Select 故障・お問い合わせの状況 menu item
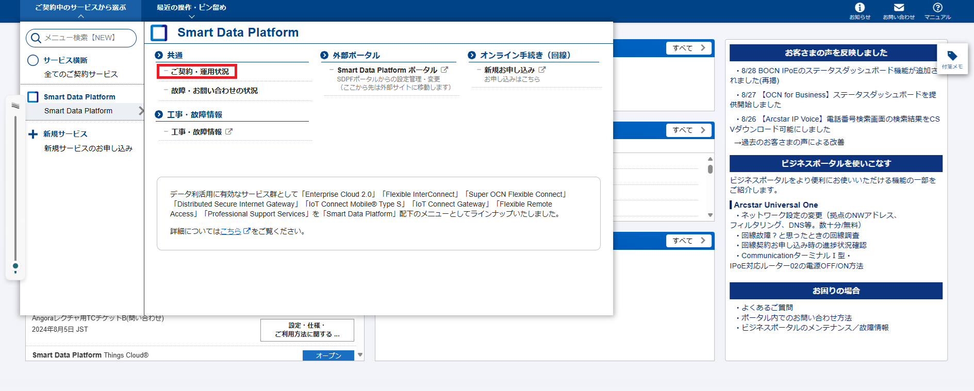 [x=214, y=91]
